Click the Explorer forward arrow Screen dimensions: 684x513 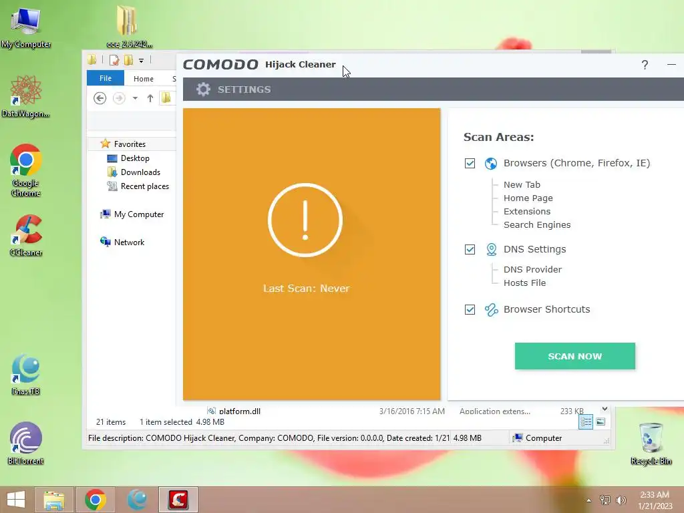tap(119, 98)
